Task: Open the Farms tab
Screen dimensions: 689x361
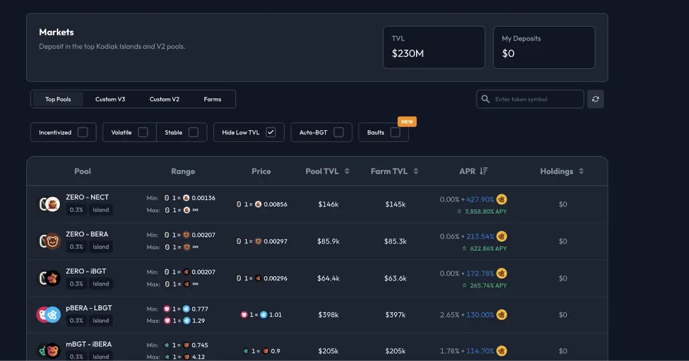Action: coord(212,99)
